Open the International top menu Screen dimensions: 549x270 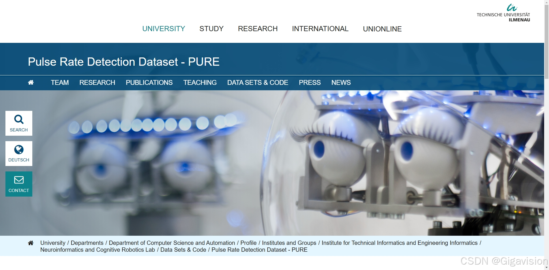click(320, 29)
